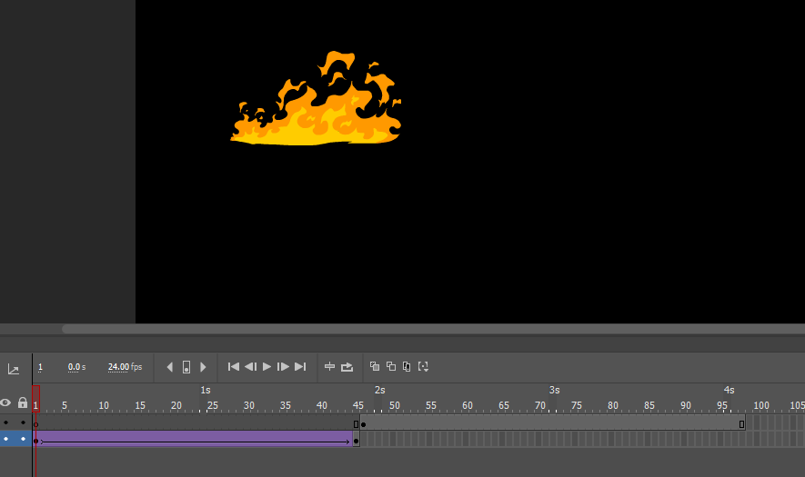Lock all layers with the padlock icon
The height and width of the screenshot is (477, 805).
click(23, 402)
